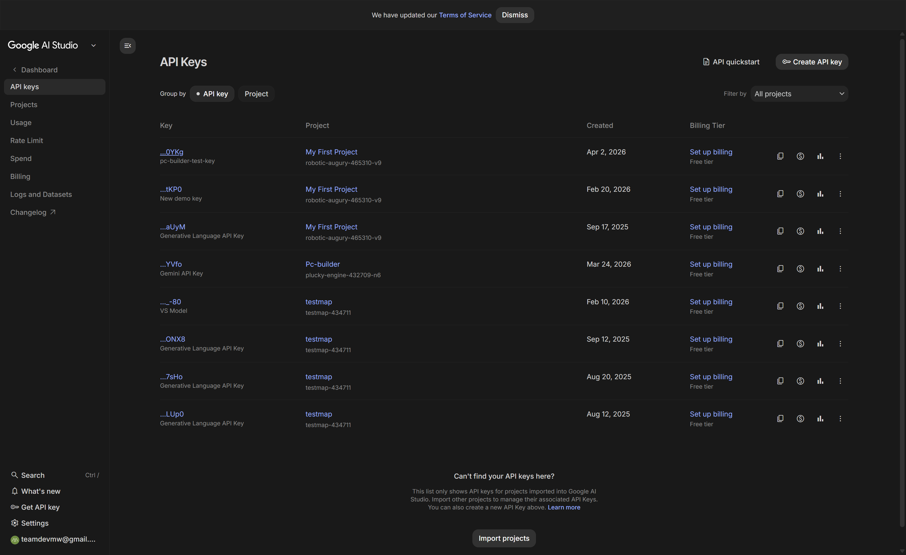Click Import projects button

(x=504, y=538)
